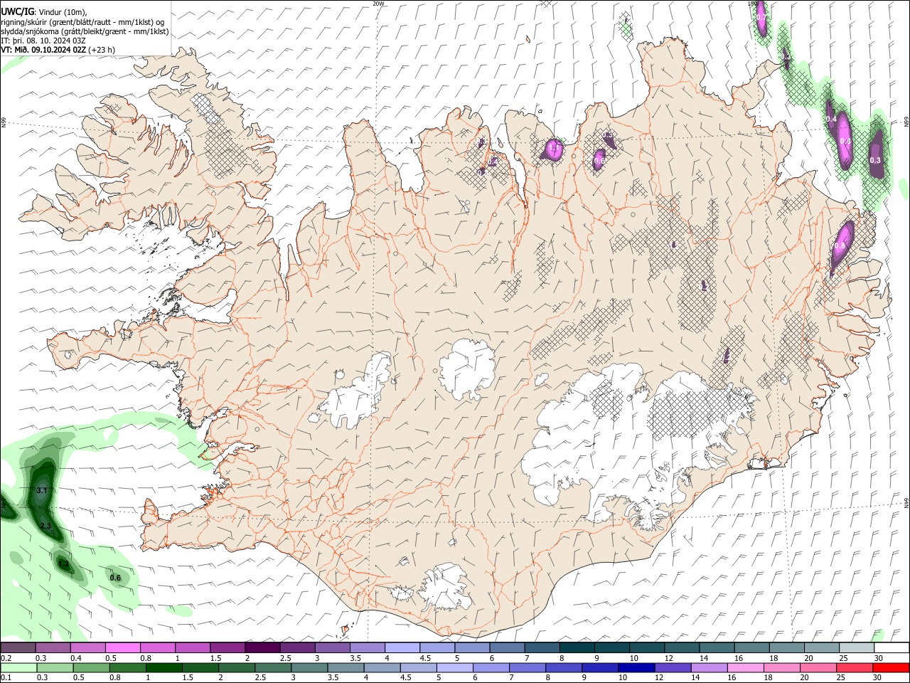Click the white Mýrdalsjökull glacier near the south coast
This screenshot has width=910, height=683.
tap(446, 587)
